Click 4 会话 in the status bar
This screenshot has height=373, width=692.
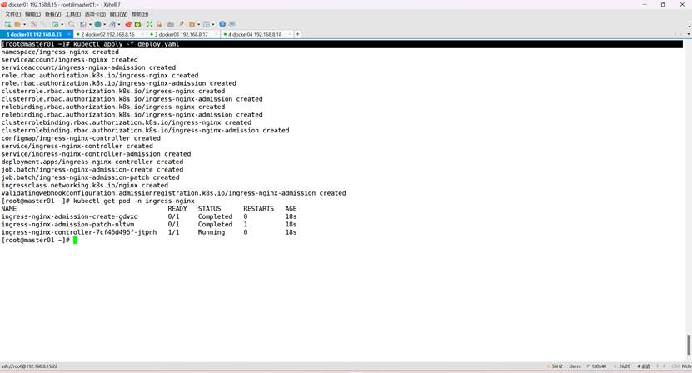[x=644, y=366]
